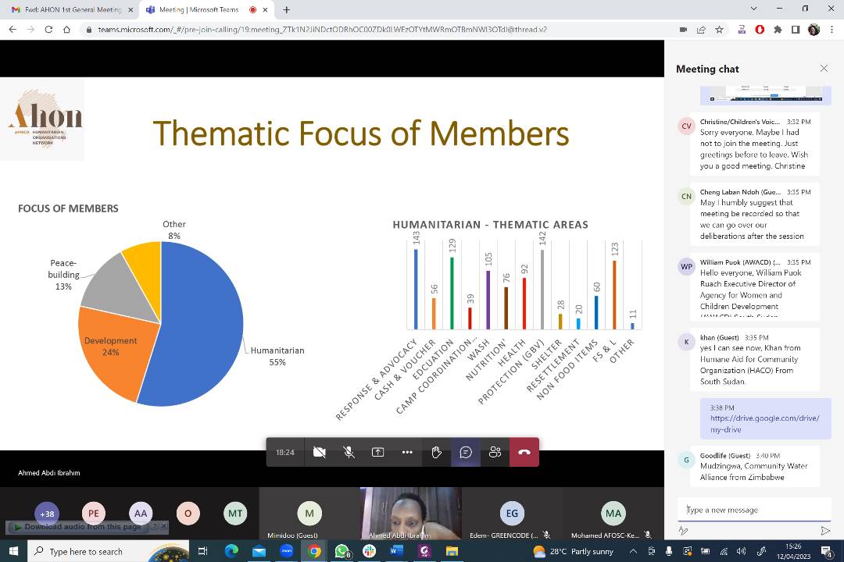
Task: Open WhatsApp from the taskbar
Action: (342, 551)
